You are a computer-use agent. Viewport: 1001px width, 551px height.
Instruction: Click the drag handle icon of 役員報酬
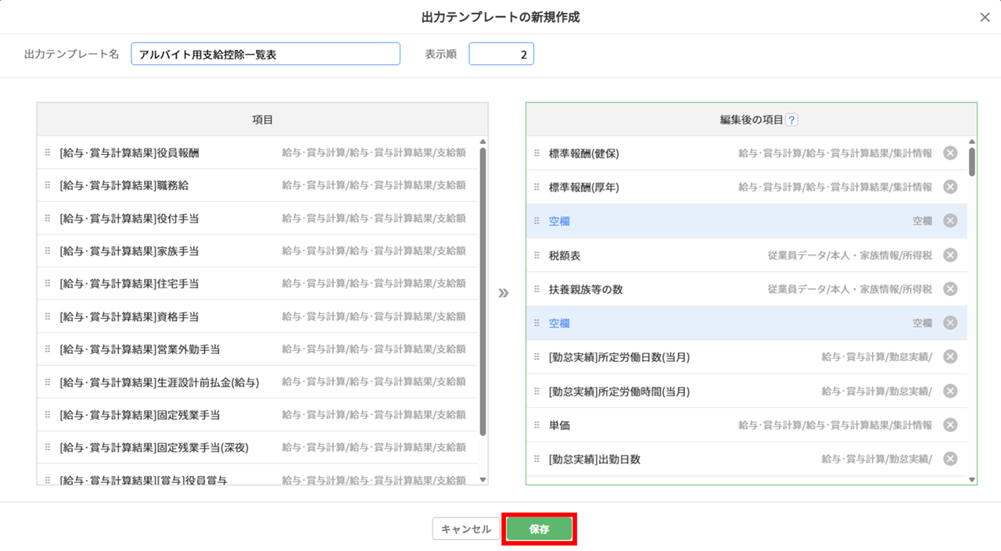click(x=48, y=152)
